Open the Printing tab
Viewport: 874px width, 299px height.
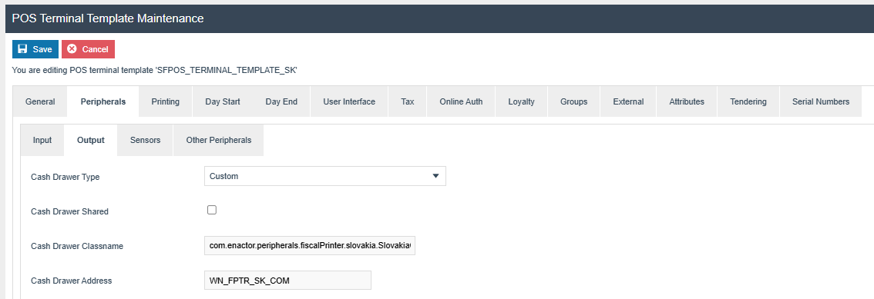pos(166,101)
